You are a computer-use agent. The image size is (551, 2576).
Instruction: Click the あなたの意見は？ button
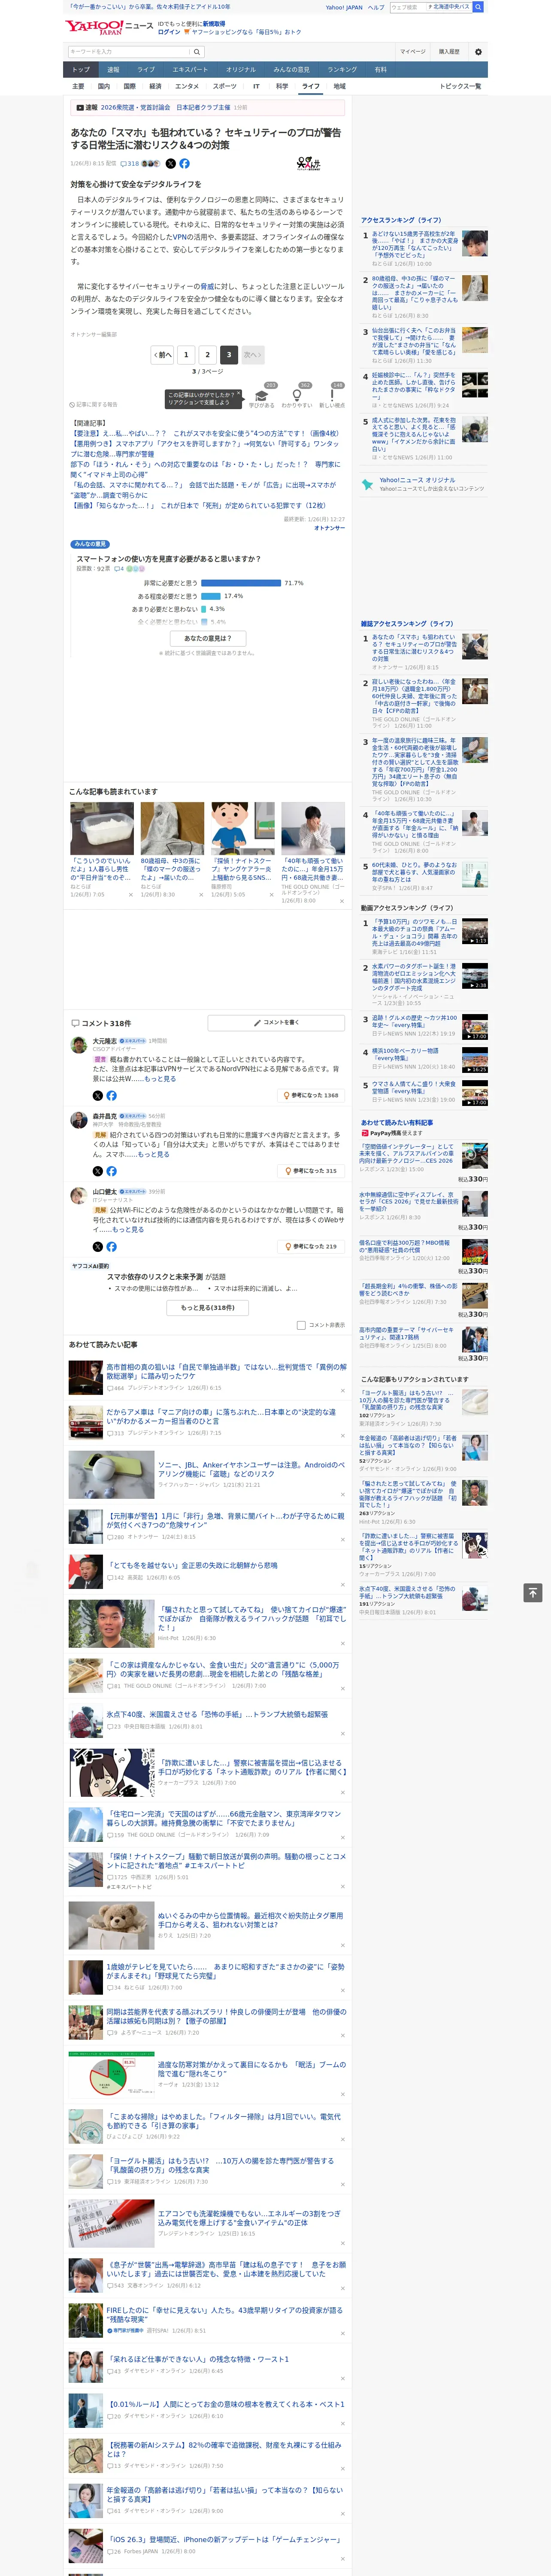[x=208, y=638]
